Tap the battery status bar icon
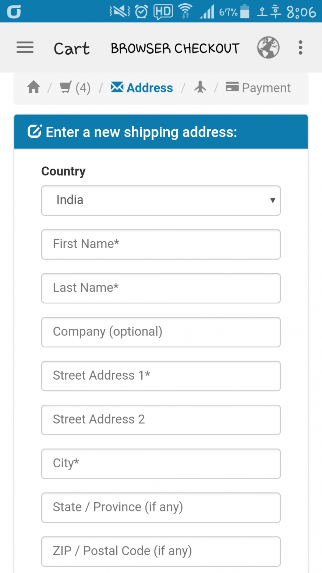Image resolution: width=322 pixels, height=573 pixels. pos(245,12)
